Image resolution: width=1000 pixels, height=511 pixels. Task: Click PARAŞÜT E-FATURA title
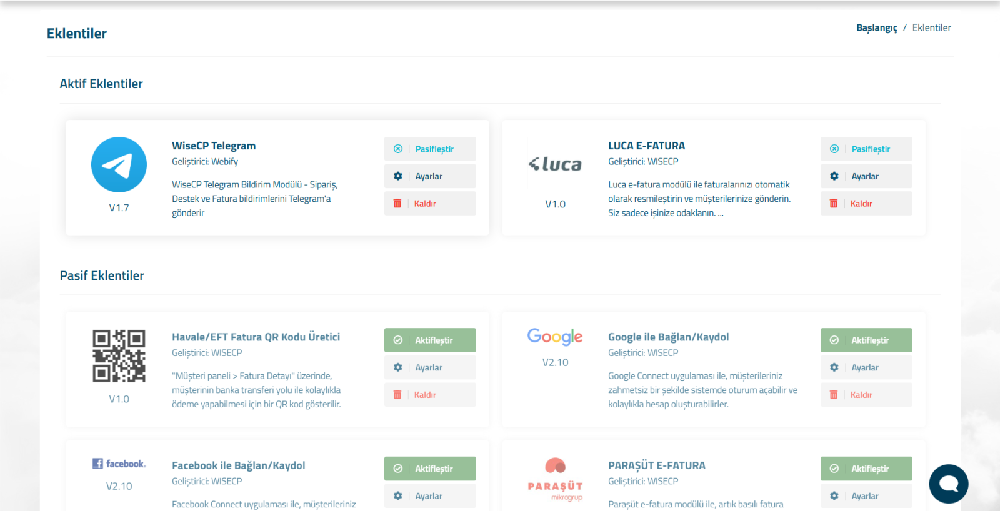click(x=657, y=465)
